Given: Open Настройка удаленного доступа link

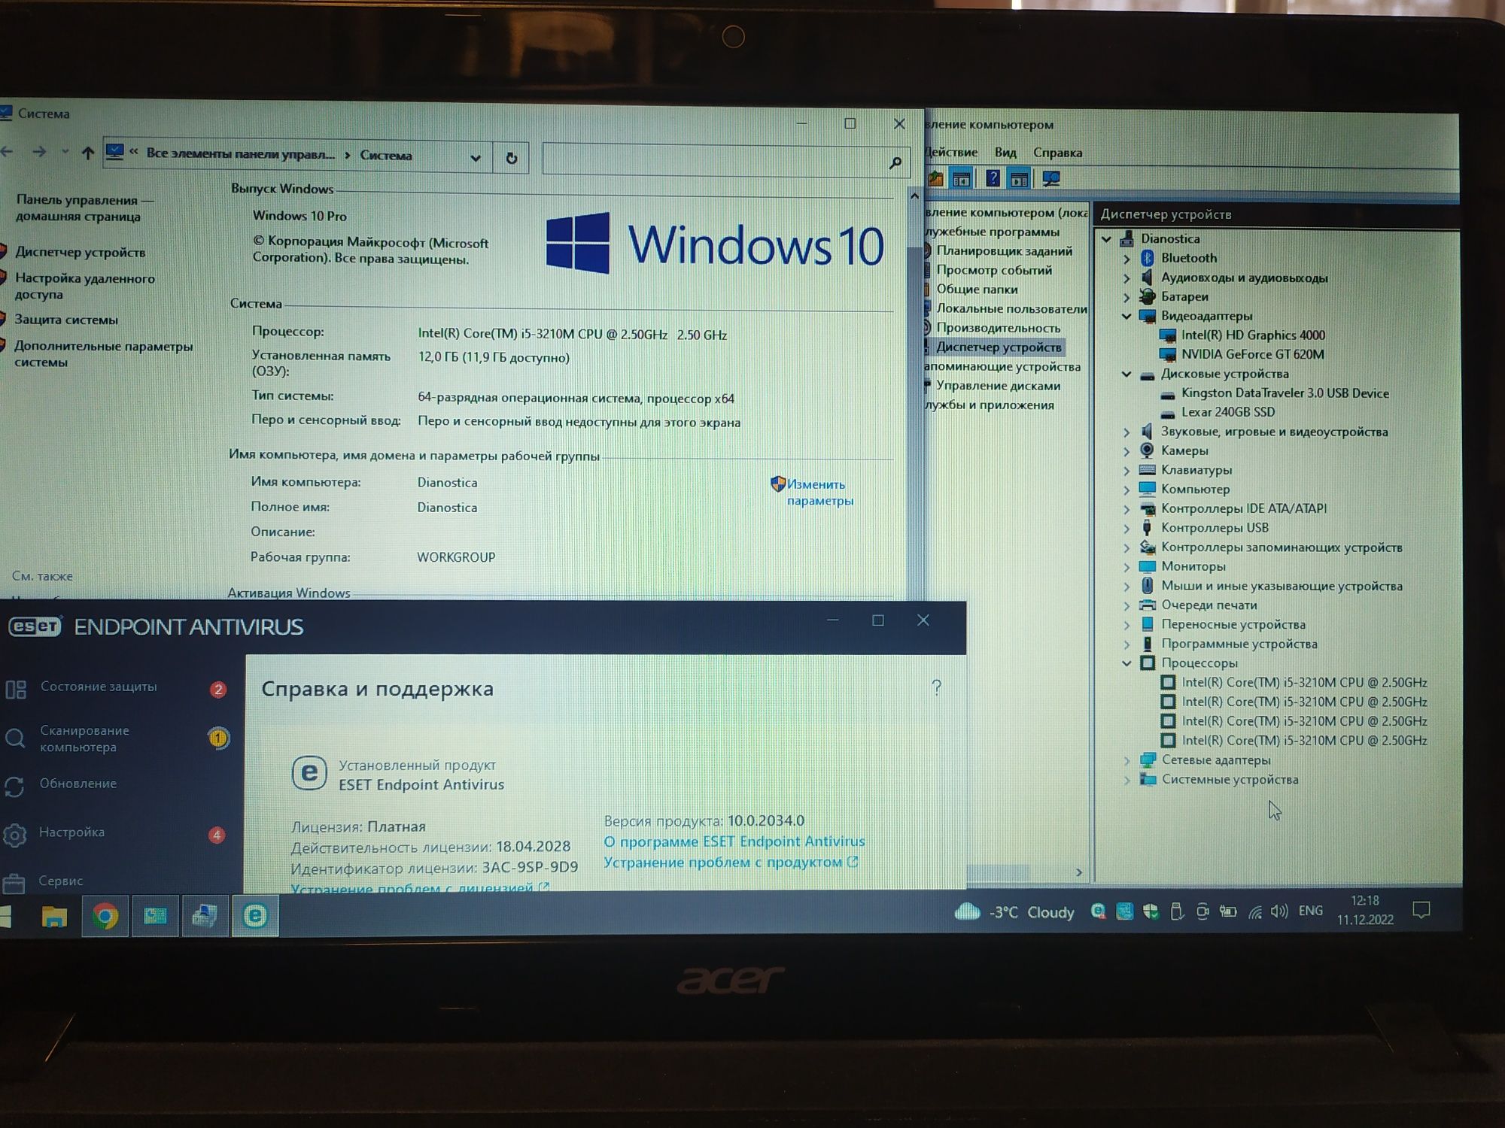Looking at the screenshot, I should pos(84,286).
